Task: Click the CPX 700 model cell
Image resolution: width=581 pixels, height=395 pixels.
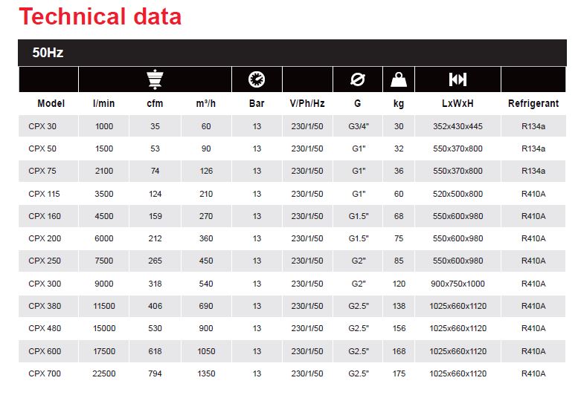Action: pyautogui.click(x=45, y=373)
